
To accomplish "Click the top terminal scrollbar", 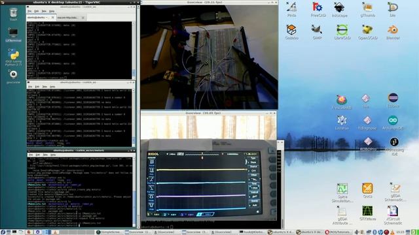I will coord(134,50).
